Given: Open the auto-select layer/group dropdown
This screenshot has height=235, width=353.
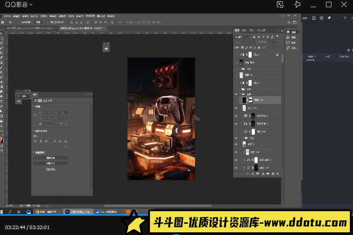Looking at the screenshot, I should [39, 22].
